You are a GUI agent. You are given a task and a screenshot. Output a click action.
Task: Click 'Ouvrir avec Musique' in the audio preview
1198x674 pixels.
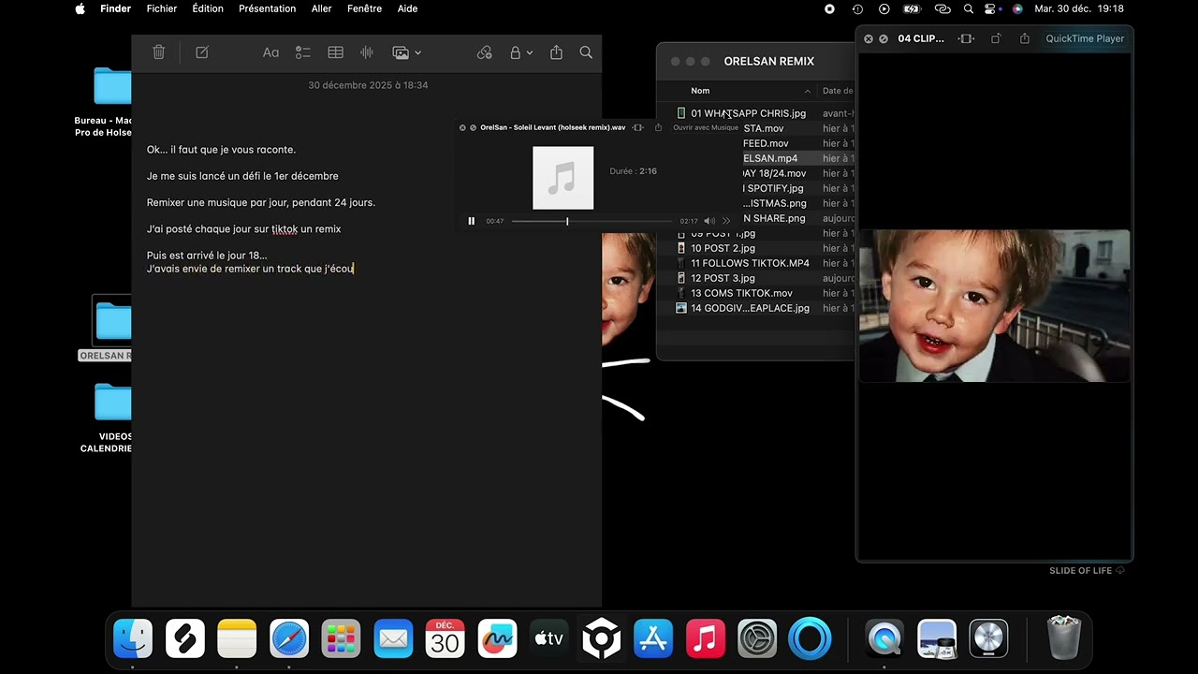pos(706,127)
